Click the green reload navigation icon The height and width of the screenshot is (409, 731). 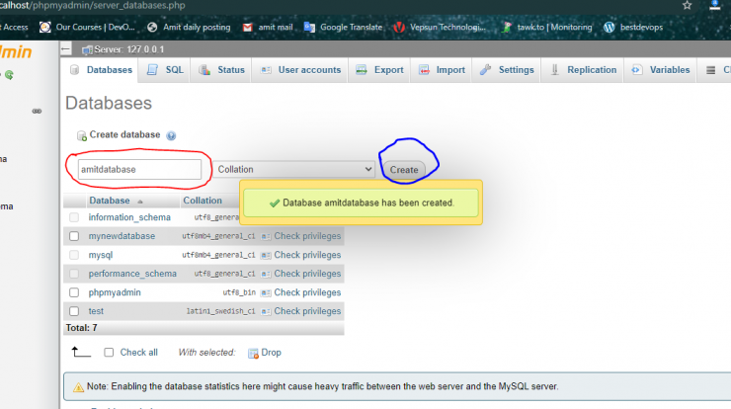(x=9, y=75)
